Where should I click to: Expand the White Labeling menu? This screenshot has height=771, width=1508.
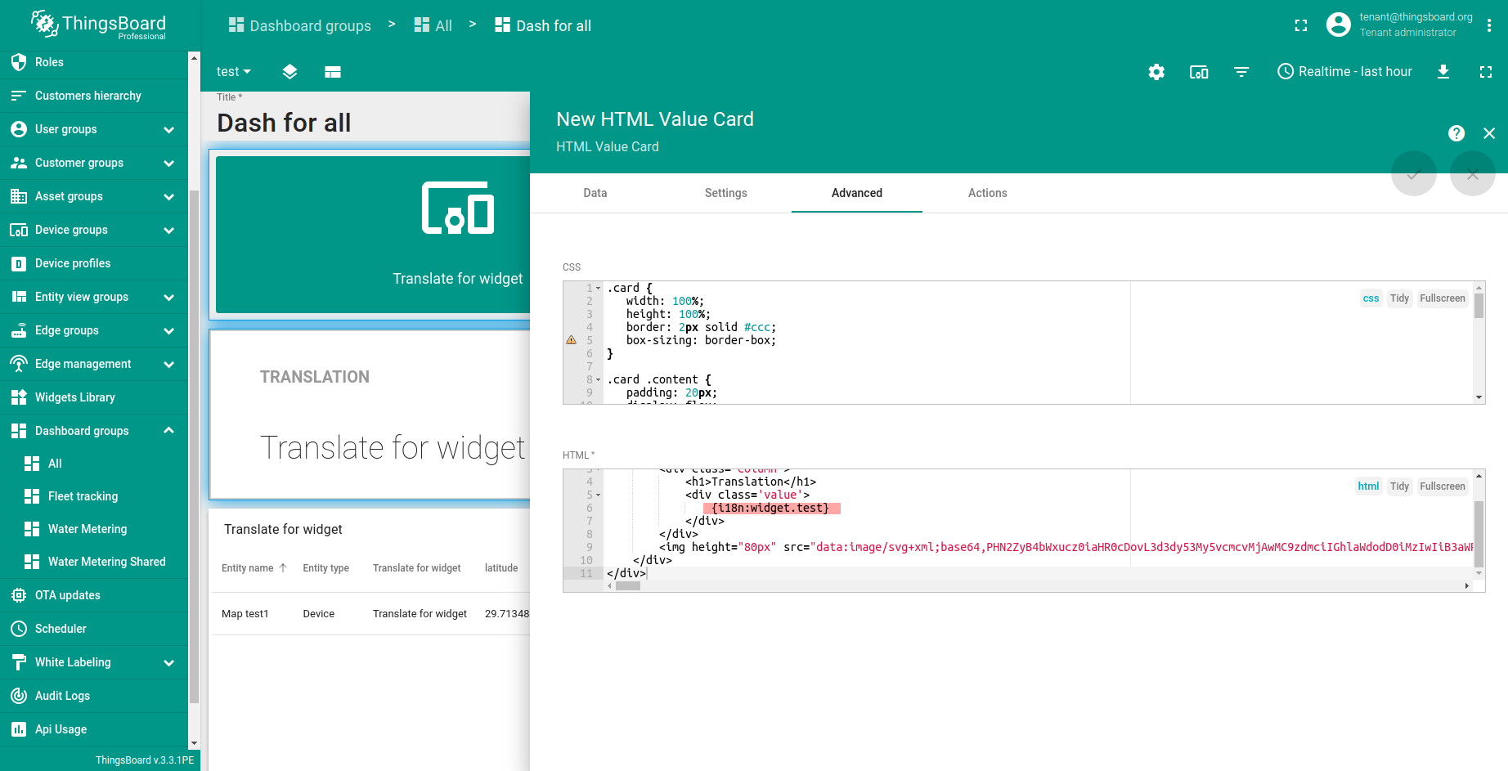(168, 662)
